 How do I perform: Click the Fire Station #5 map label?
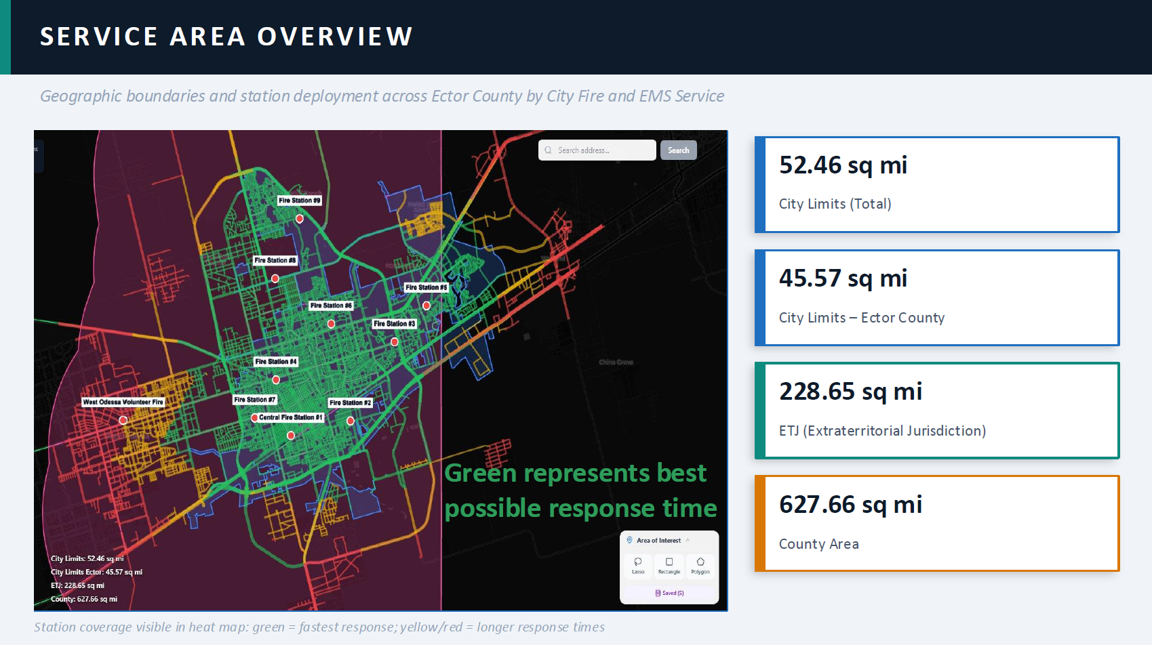[426, 287]
